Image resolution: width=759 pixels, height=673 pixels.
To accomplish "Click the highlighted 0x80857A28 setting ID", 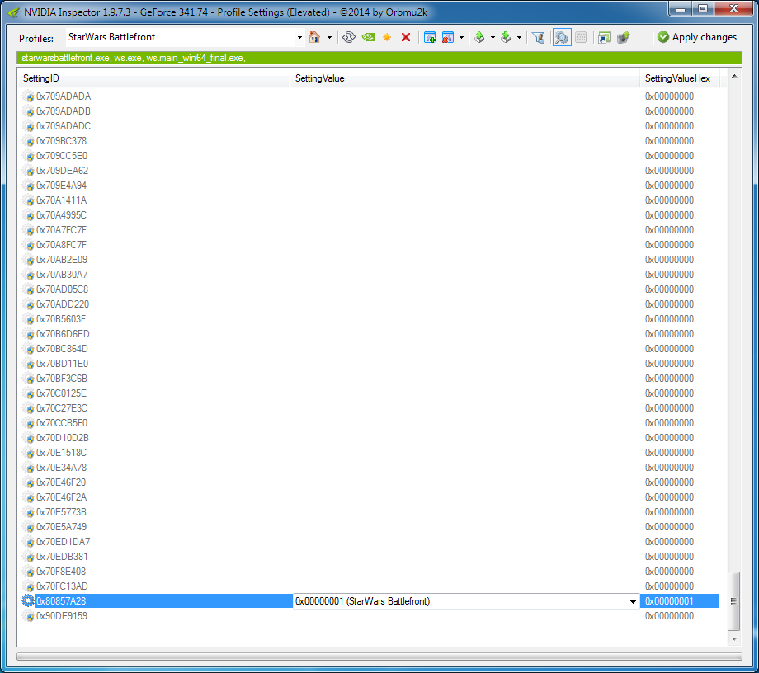I will 61,601.
